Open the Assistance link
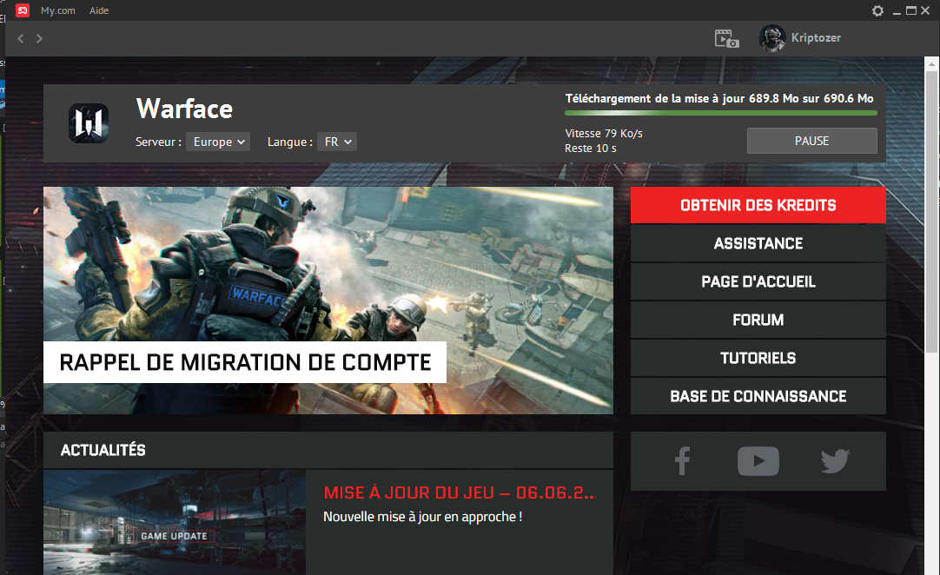940x575 pixels. (x=758, y=243)
